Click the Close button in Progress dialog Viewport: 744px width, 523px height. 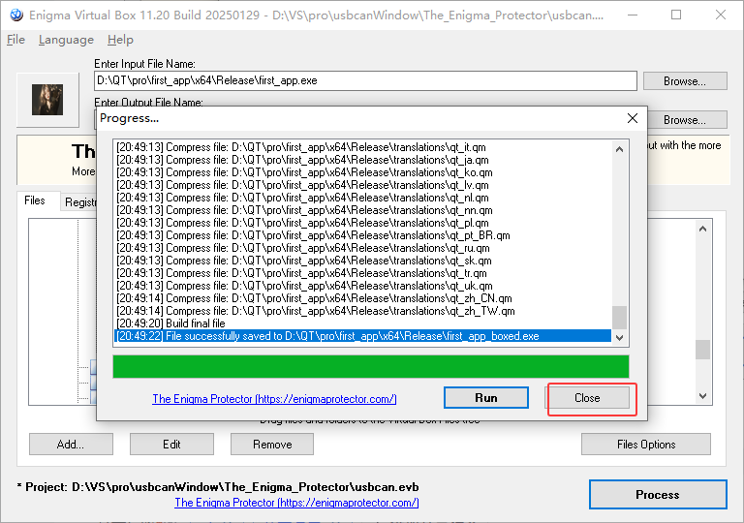(x=587, y=398)
